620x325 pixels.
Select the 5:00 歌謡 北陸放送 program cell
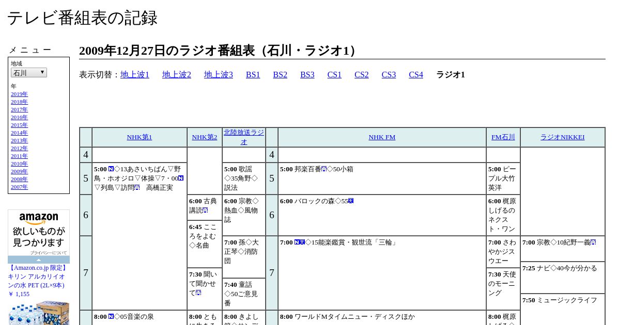pos(244,178)
